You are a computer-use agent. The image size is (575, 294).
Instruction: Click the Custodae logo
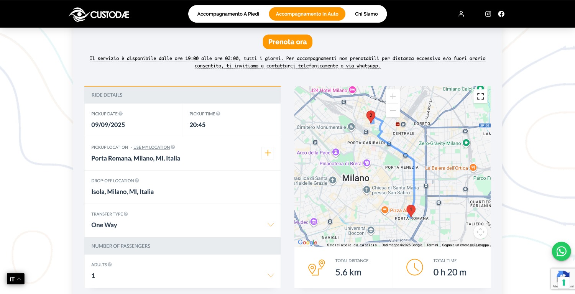click(99, 15)
